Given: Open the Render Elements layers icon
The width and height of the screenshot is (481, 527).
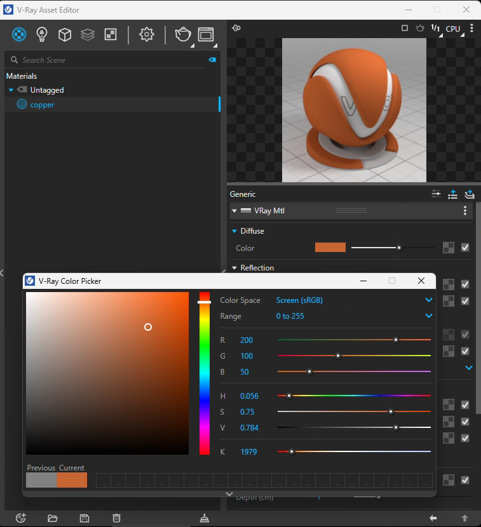Looking at the screenshot, I should [88, 34].
